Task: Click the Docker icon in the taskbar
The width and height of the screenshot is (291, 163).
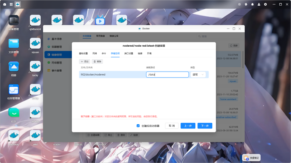Action: (18, 4)
